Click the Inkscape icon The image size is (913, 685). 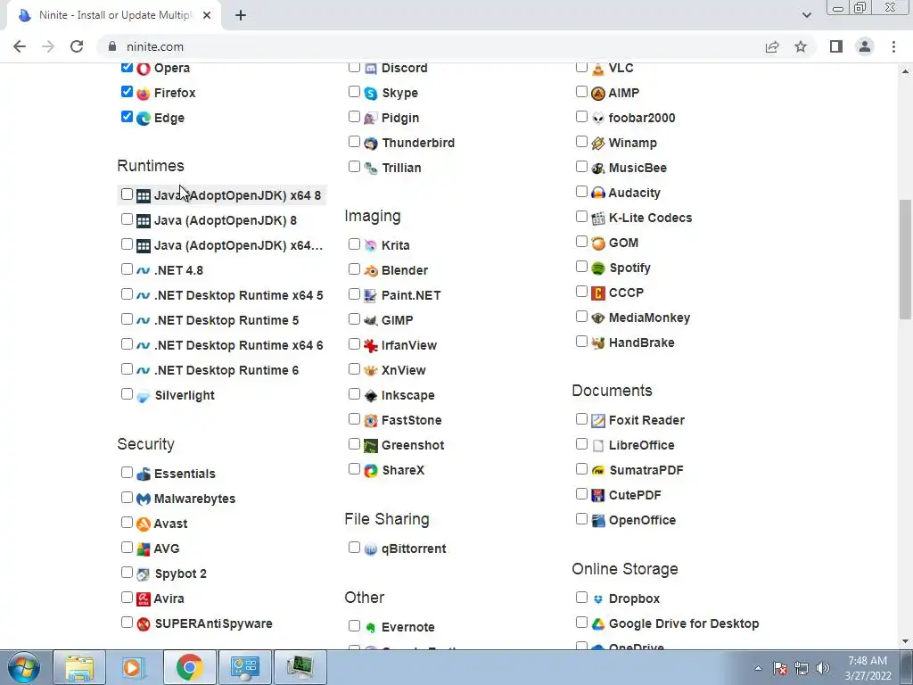[371, 395]
